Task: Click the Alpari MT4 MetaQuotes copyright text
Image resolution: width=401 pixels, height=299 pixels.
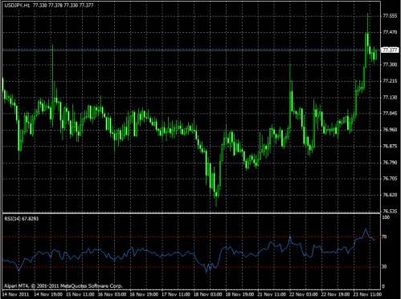Action: [63, 286]
